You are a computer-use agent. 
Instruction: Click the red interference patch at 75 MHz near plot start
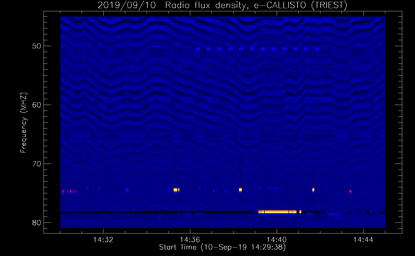coord(69,191)
